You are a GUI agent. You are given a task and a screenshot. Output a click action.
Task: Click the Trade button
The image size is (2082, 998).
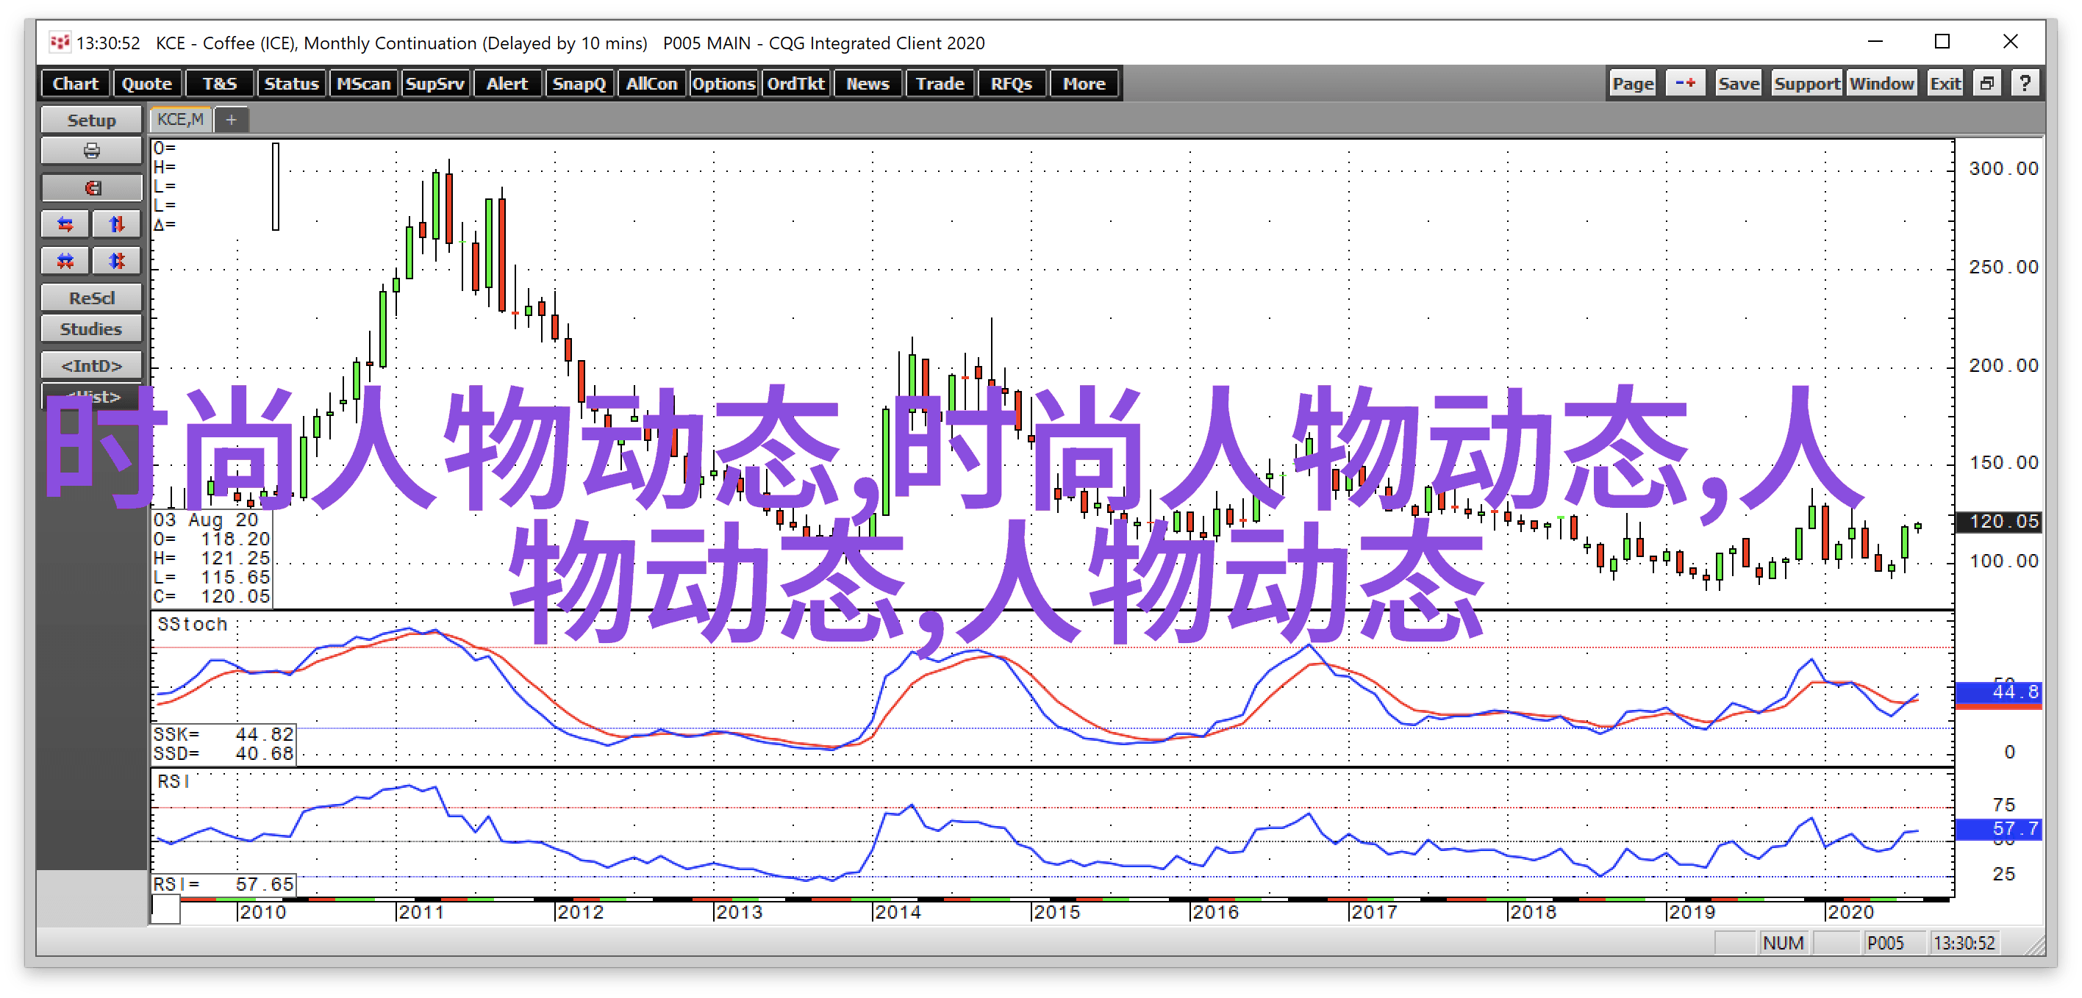click(939, 83)
